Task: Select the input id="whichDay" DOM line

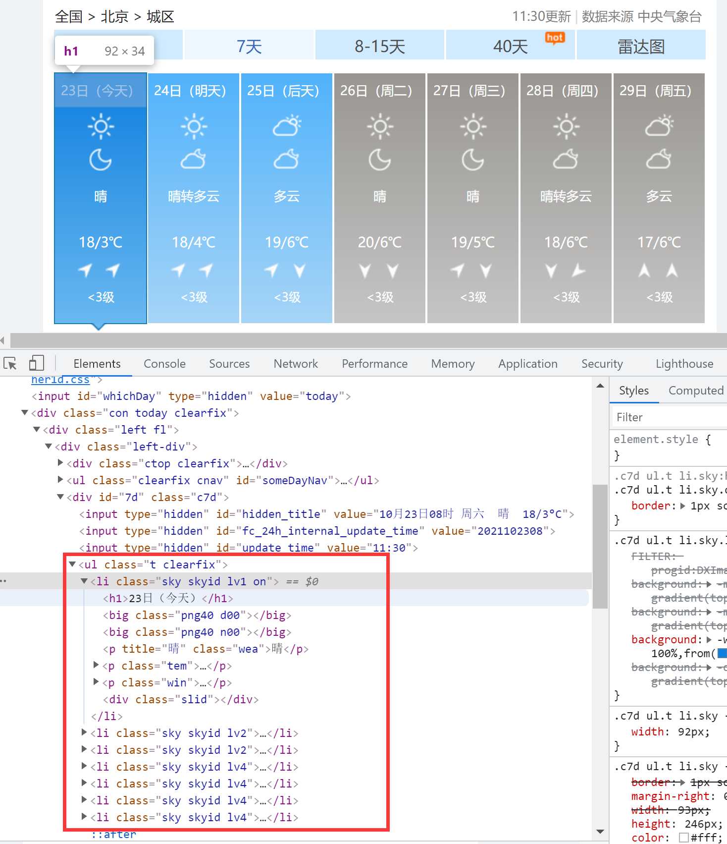Action: tap(191, 396)
